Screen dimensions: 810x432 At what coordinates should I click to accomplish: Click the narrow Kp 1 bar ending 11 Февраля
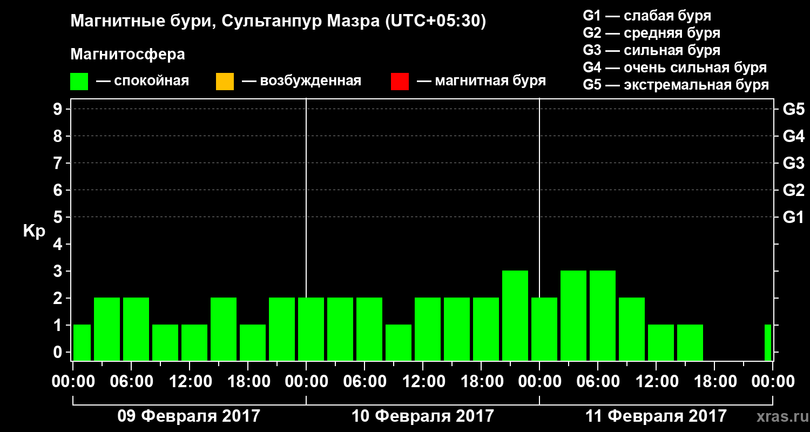(x=768, y=342)
